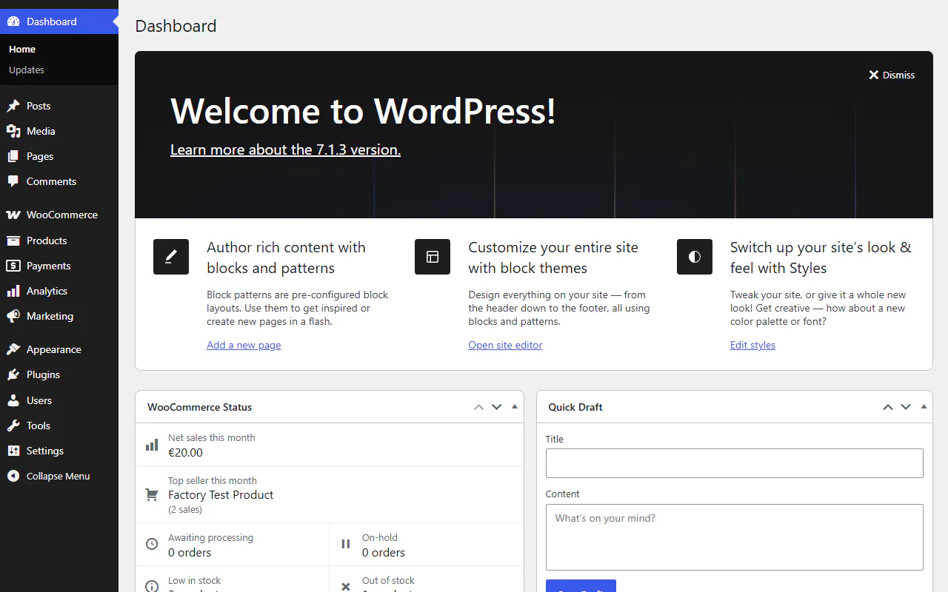The width and height of the screenshot is (948, 592).
Task: Move Quick Draft widget down
Action: point(905,407)
